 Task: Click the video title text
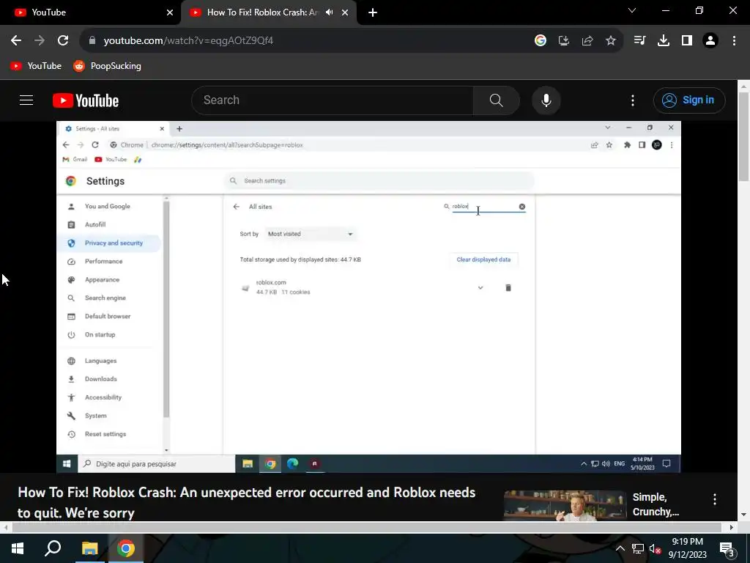pos(246,503)
